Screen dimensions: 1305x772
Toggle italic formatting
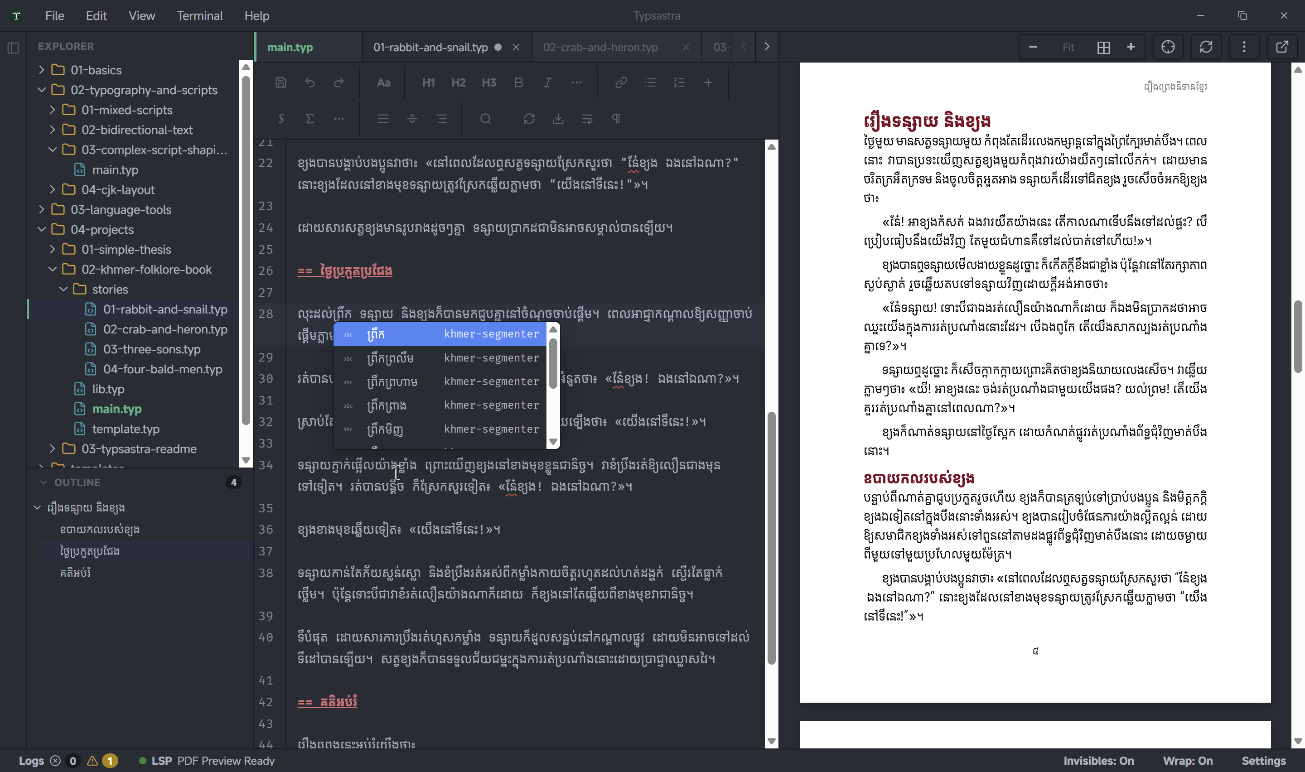click(x=547, y=82)
